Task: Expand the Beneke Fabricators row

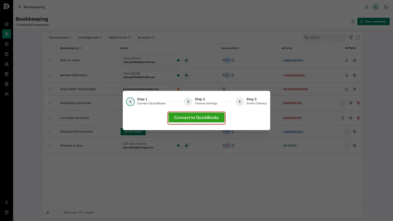Action: point(50,75)
